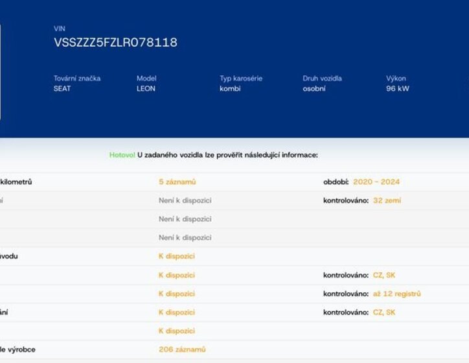Image resolution: width=469 pixels, height=363 pixels.
Task: Select the 96 kW power value
Action: [398, 89]
